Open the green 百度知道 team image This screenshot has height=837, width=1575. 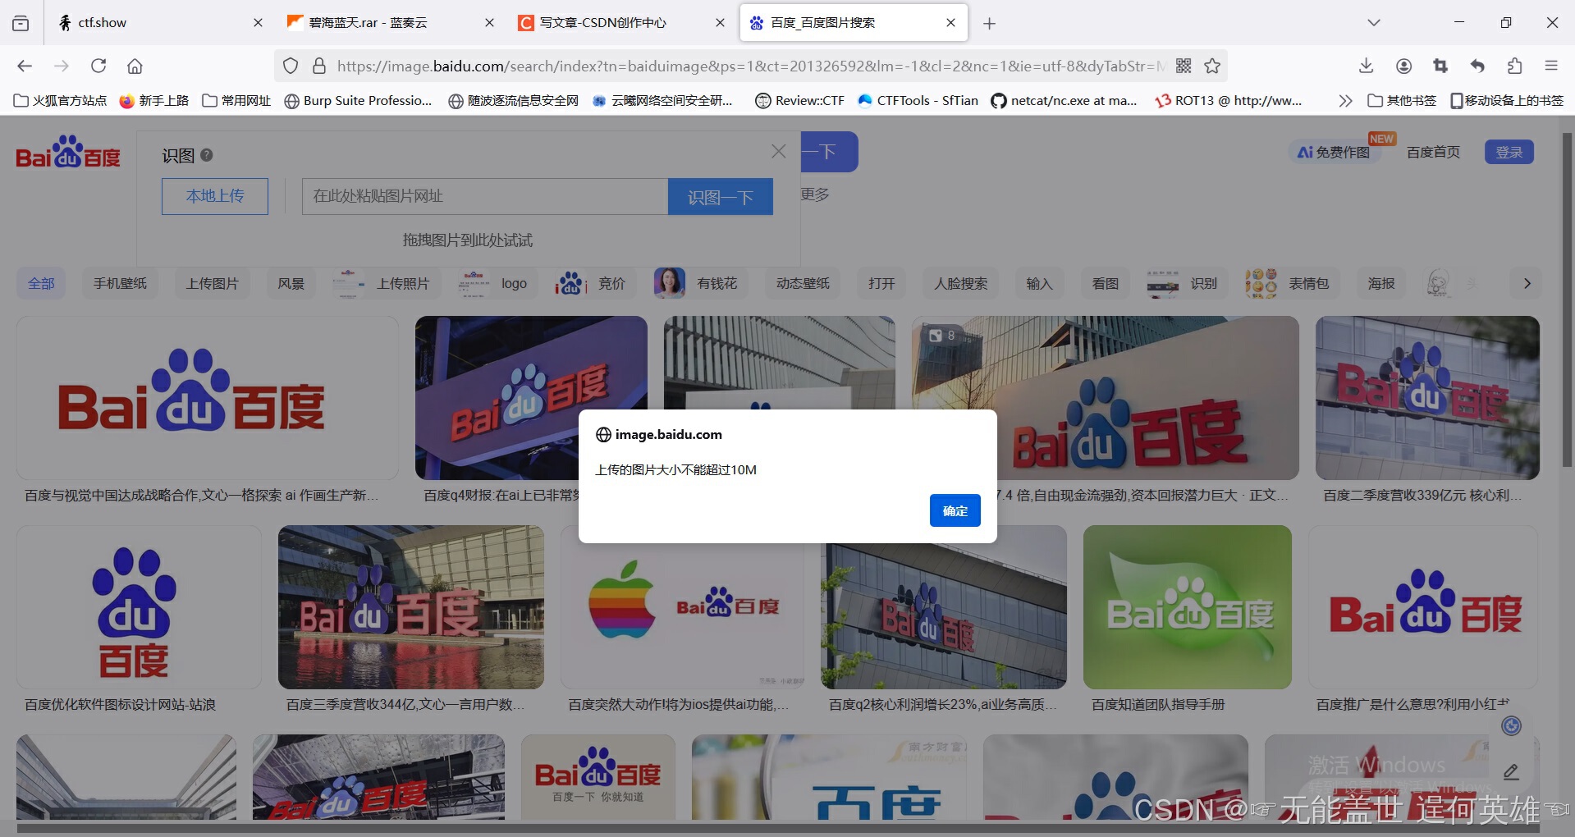pyautogui.click(x=1187, y=607)
